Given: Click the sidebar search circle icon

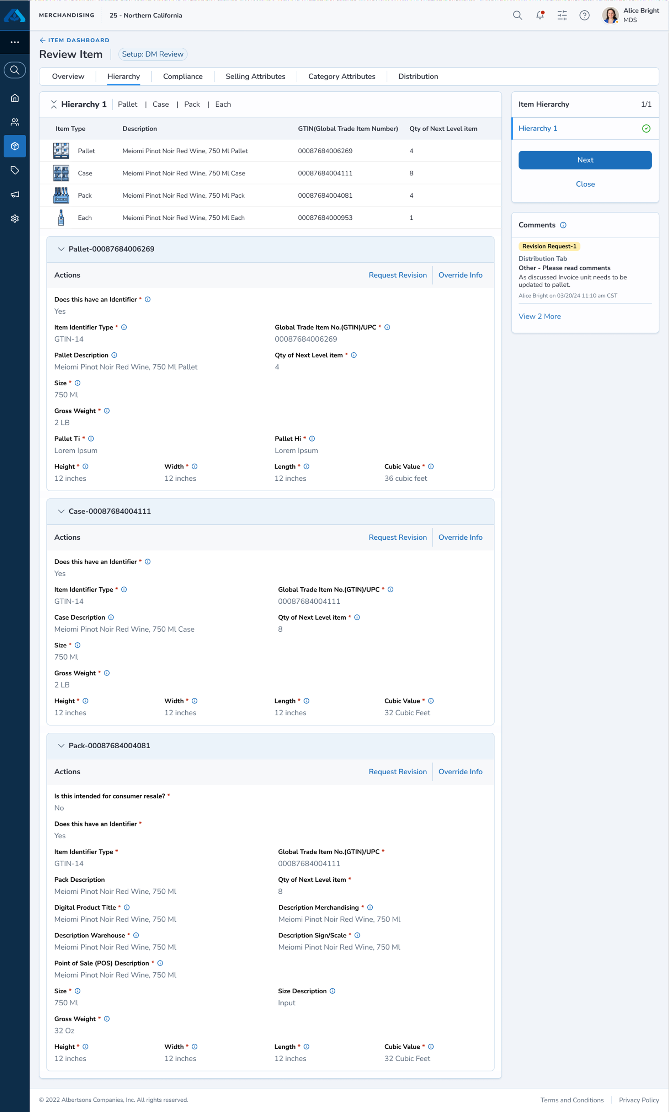Looking at the screenshot, I should click(15, 70).
